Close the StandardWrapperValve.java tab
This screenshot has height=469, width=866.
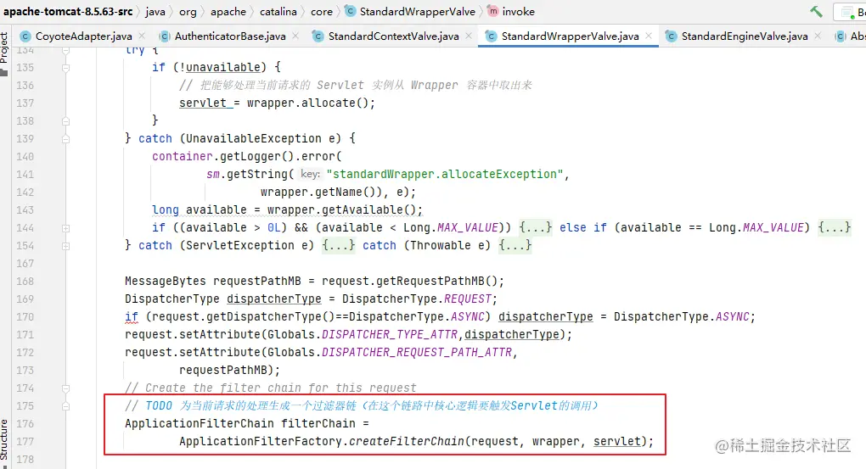point(649,36)
